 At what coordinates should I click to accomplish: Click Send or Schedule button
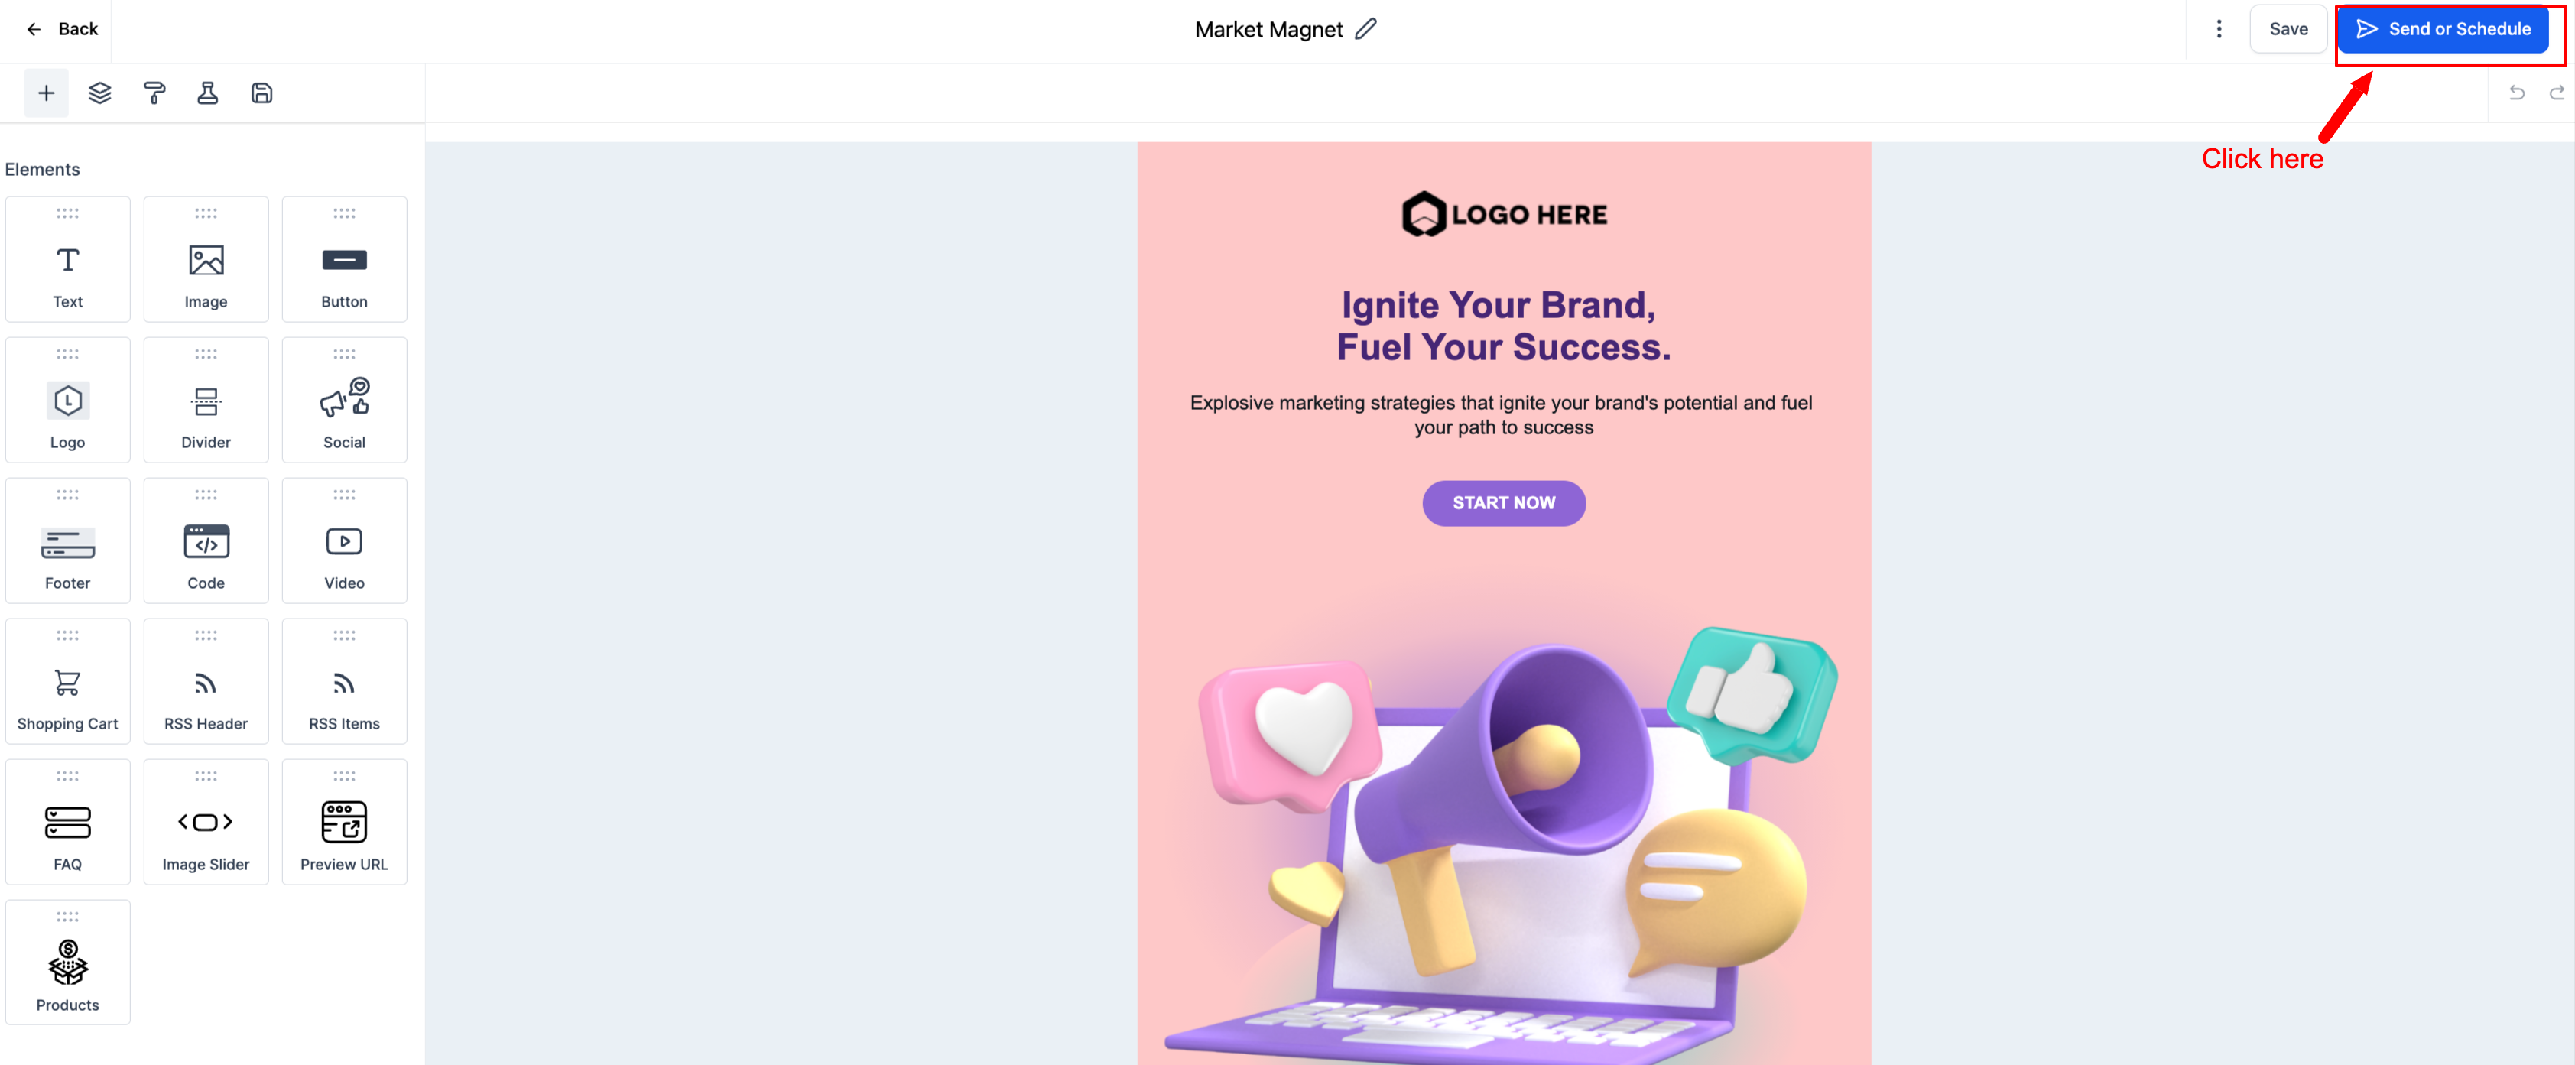2443,28
